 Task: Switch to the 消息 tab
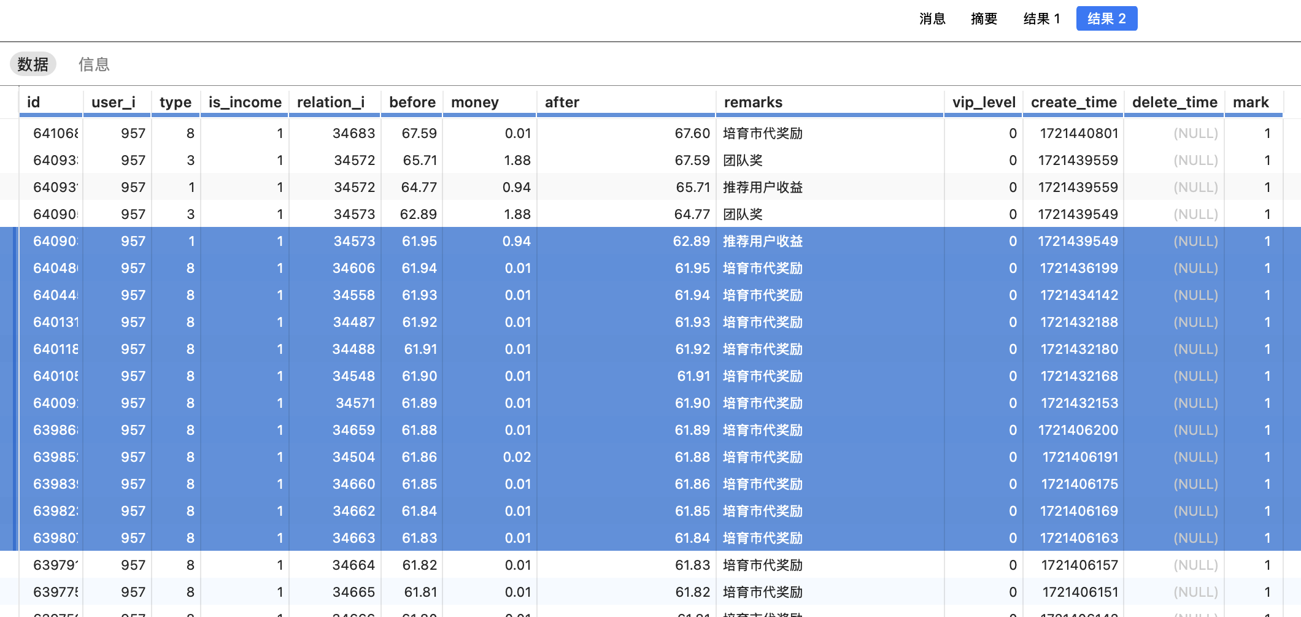pos(932,19)
